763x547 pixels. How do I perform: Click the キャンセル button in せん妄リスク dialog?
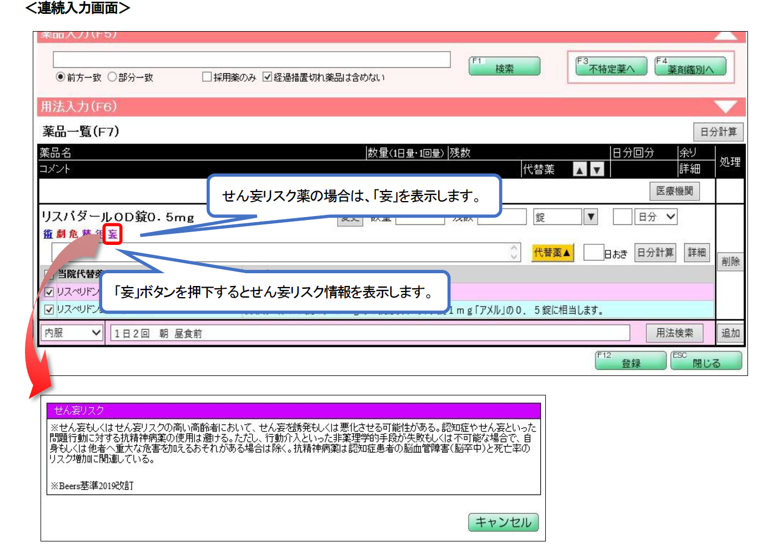coord(503,522)
